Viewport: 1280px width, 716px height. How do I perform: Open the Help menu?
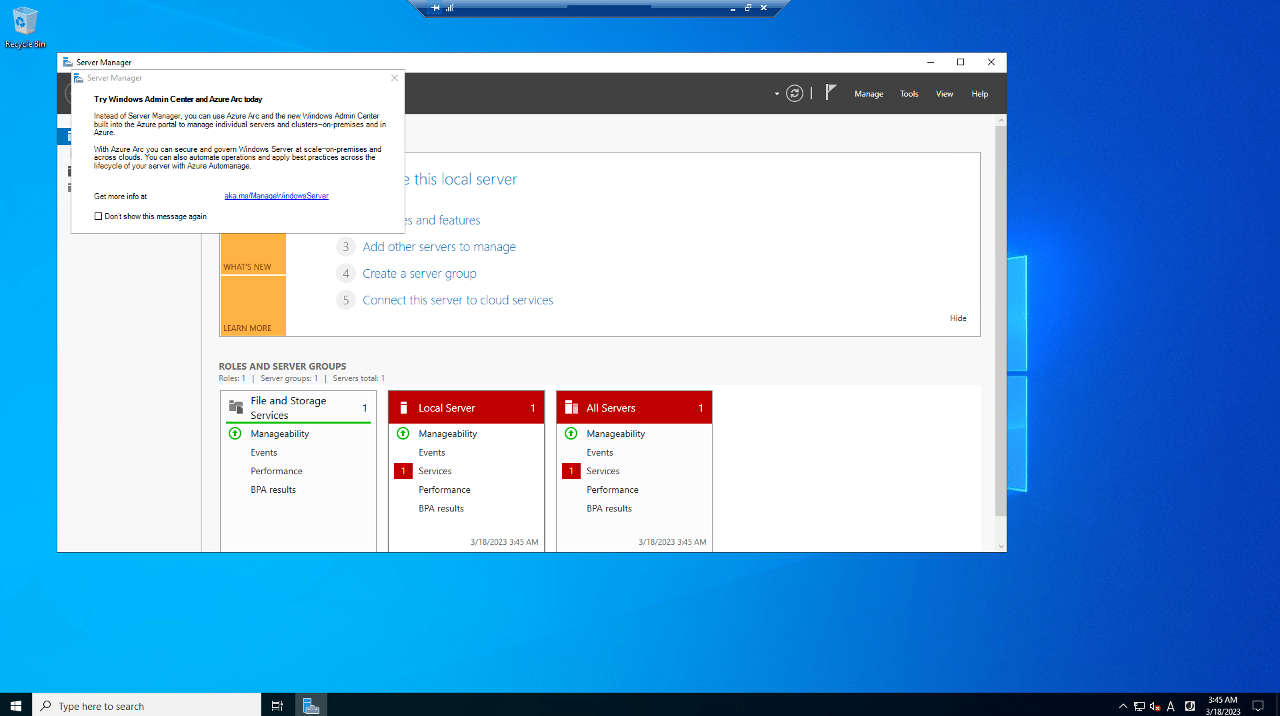click(x=979, y=94)
